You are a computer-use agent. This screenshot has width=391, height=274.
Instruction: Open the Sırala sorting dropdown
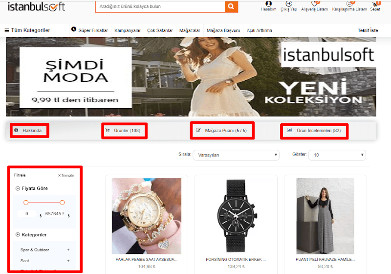pos(236,155)
